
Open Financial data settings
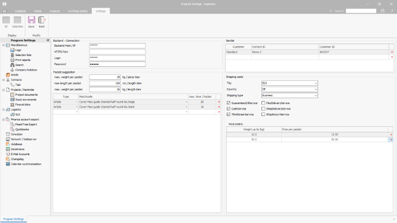22,105
